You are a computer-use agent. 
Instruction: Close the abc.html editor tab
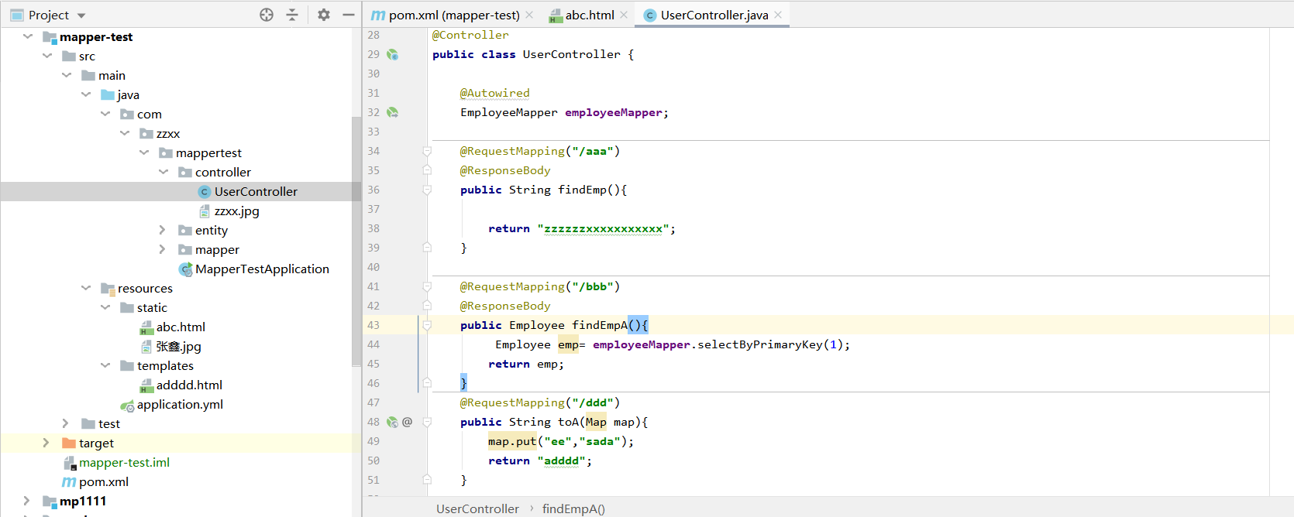[624, 15]
